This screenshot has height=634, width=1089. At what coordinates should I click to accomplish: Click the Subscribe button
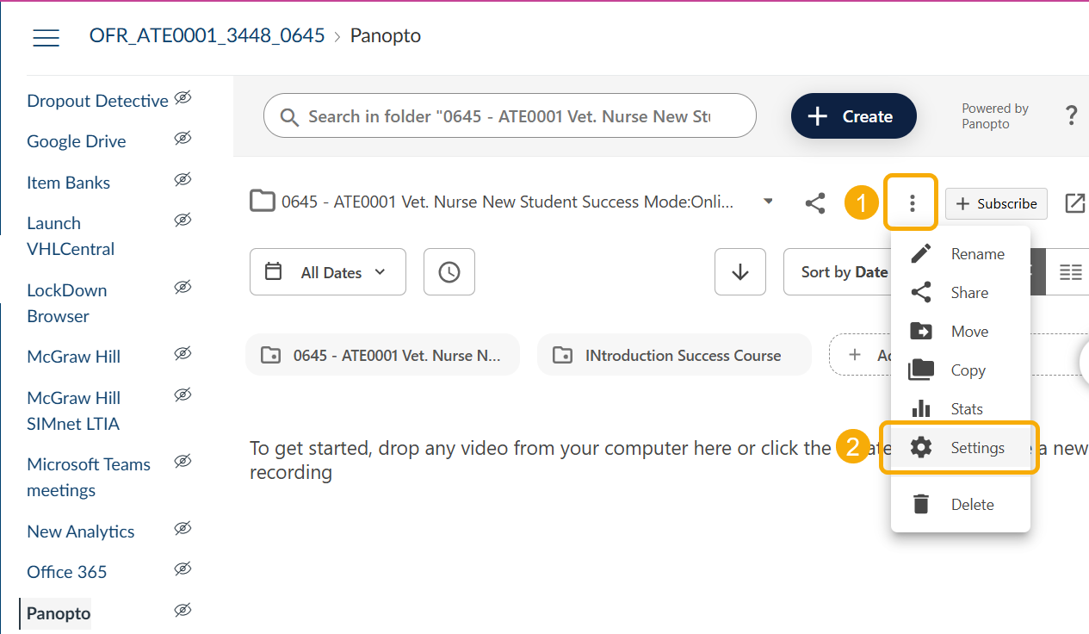pyautogui.click(x=996, y=204)
